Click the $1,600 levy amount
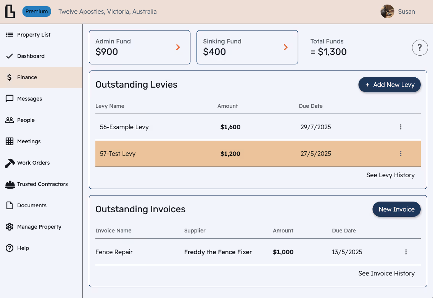 (x=230, y=127)
